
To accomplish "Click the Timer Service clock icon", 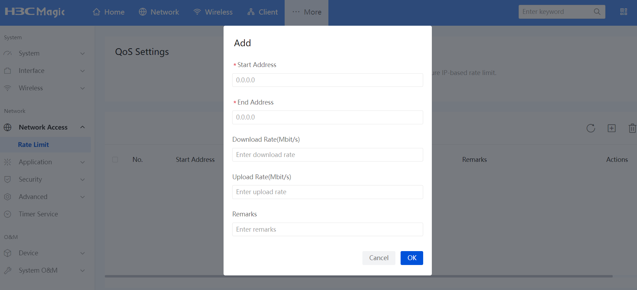I will (x=8, y=214).
